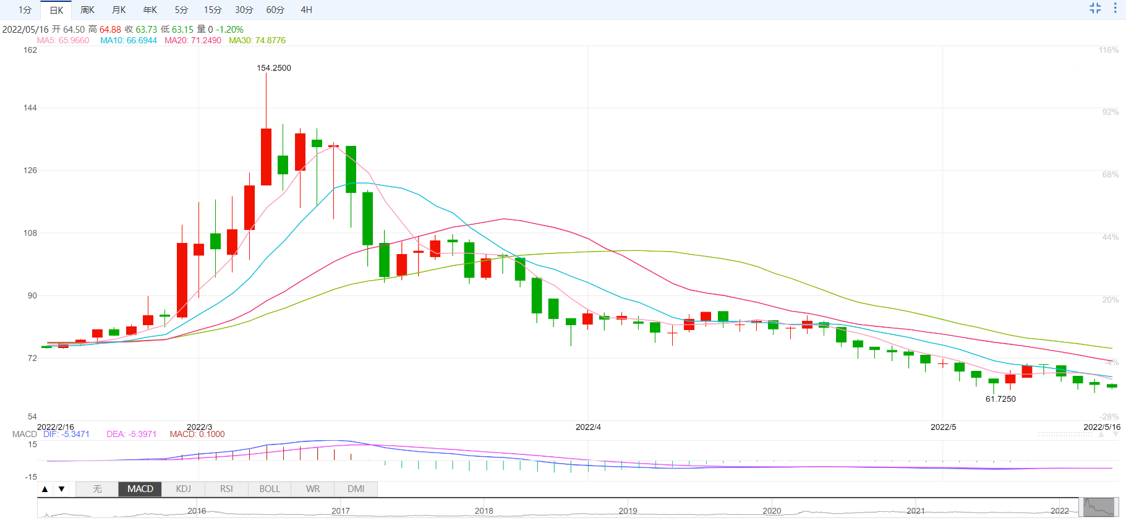Screen dimensions: 1126x531
Task: Click the DEA: -5.3971 value
Action: 132,434
